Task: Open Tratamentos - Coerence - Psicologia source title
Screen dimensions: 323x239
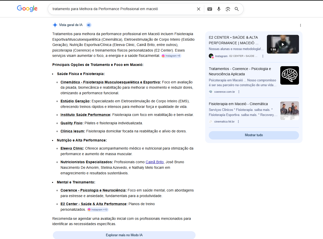Action: 240,71
